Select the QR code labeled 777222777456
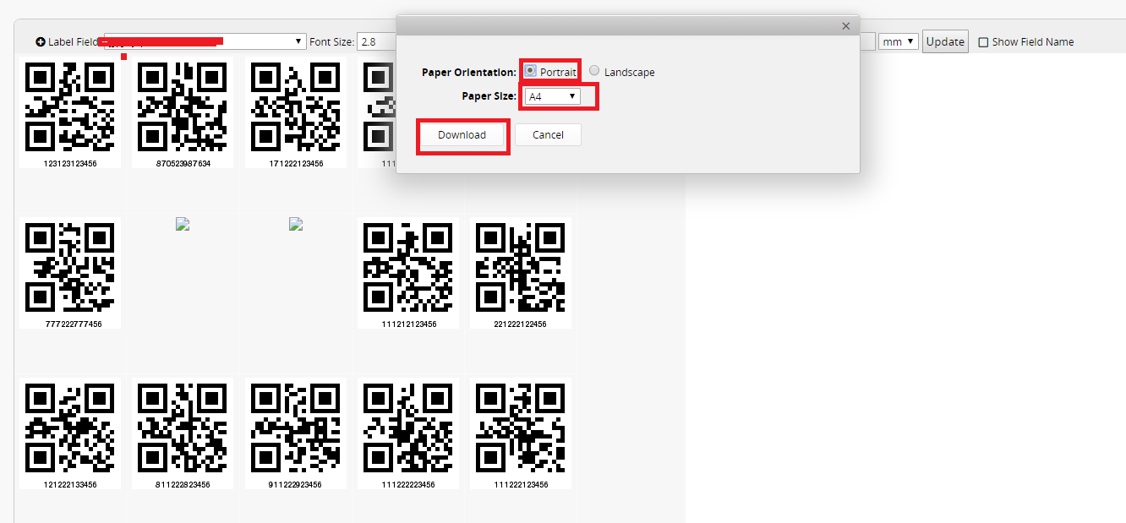1126x523 pixels. (70, 267)
